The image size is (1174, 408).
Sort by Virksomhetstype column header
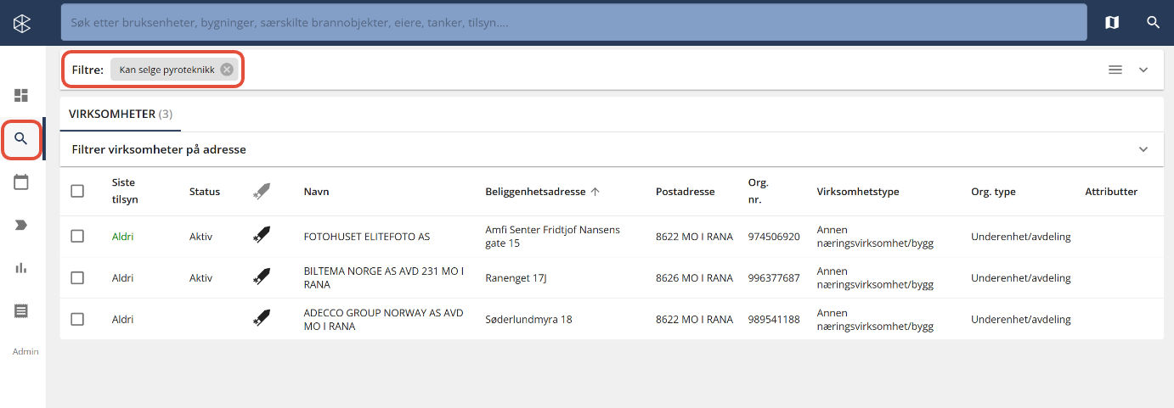click(858, 192)
